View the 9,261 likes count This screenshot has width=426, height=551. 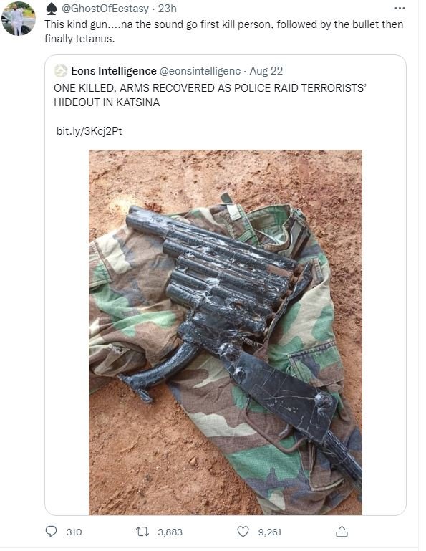270,532
